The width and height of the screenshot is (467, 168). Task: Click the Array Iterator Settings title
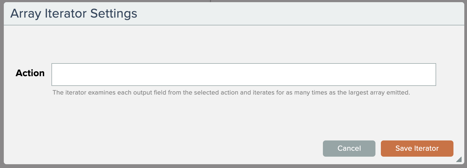[x=74, y=14]
